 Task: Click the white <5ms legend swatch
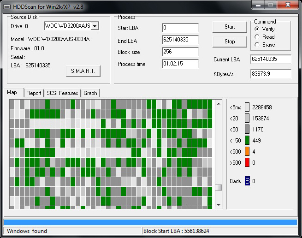pyautogui.click(x=247, y=107)
